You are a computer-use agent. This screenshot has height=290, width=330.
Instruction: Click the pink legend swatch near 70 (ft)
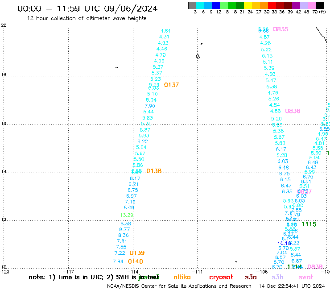tap(312, 5)
